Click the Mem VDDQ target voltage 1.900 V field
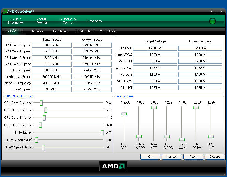The width and height of the screenshot is (227, 177). tap(155, 55)
